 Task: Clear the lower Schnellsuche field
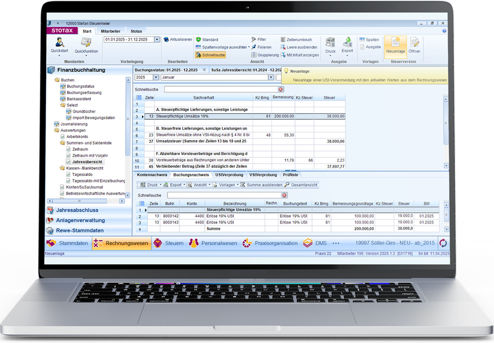284,195
